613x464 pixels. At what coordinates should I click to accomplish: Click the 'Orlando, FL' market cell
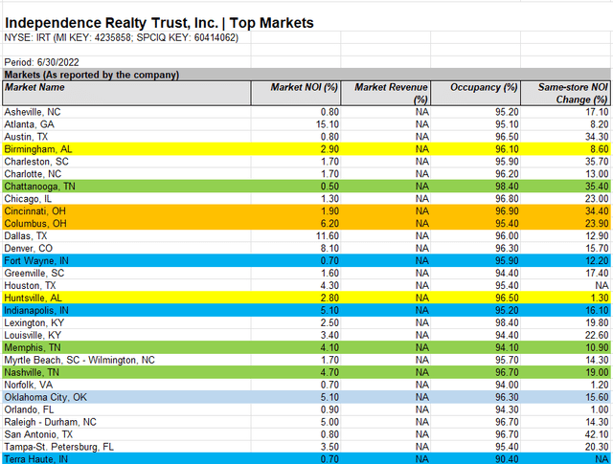point(126,409)
